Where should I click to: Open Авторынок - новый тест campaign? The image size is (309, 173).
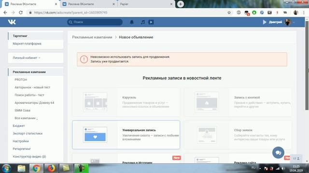32,87
